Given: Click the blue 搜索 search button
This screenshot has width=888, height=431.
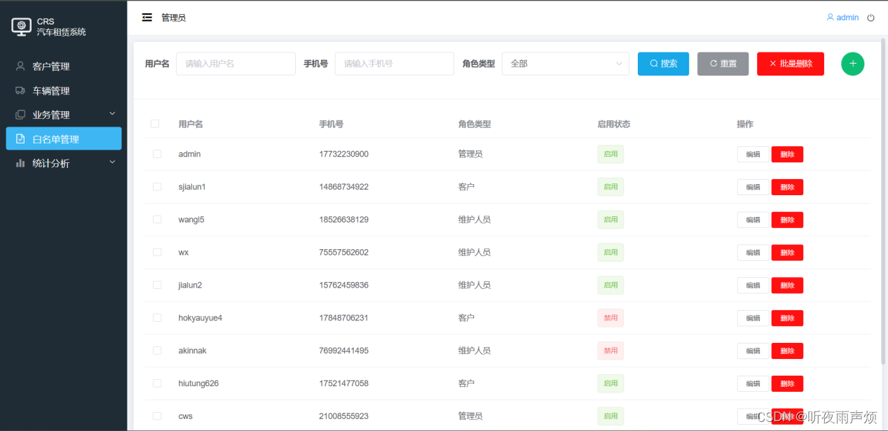Looking at the screenshot, I should point(663,64).
